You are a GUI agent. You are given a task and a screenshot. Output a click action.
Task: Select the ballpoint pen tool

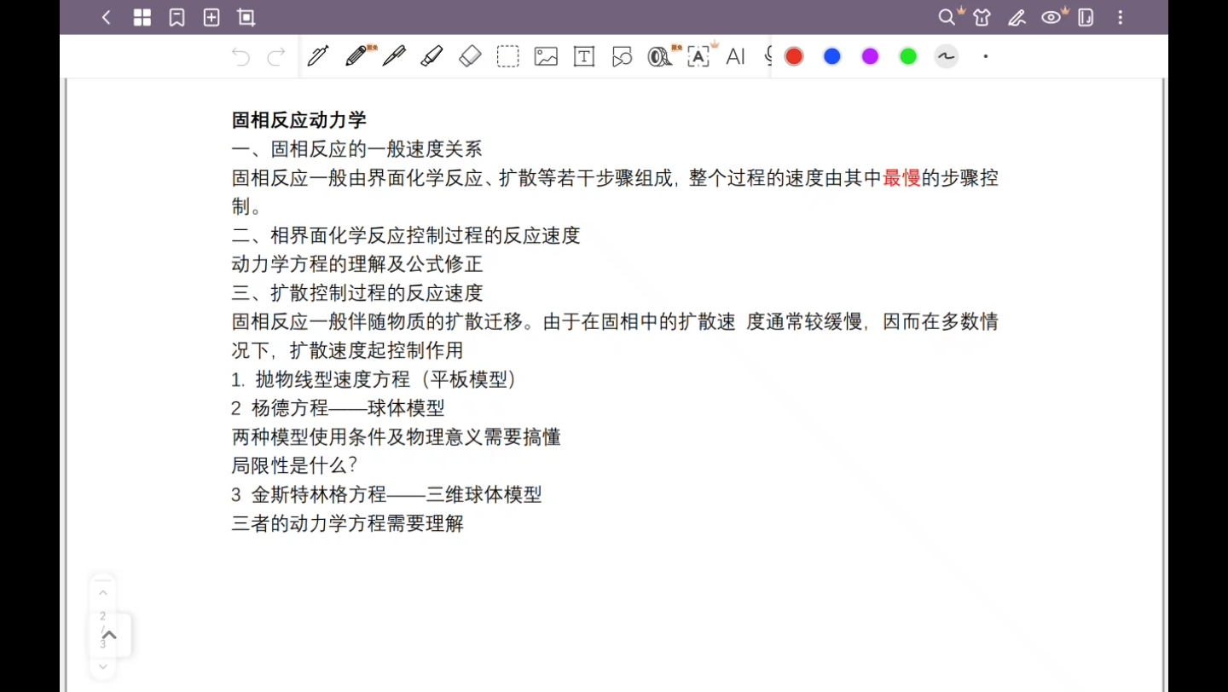pos(394,56)
